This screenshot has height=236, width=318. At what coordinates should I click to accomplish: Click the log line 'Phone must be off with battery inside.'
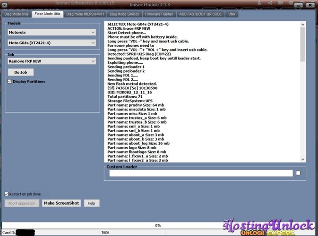pyautogui.click(x=143, y=37)
